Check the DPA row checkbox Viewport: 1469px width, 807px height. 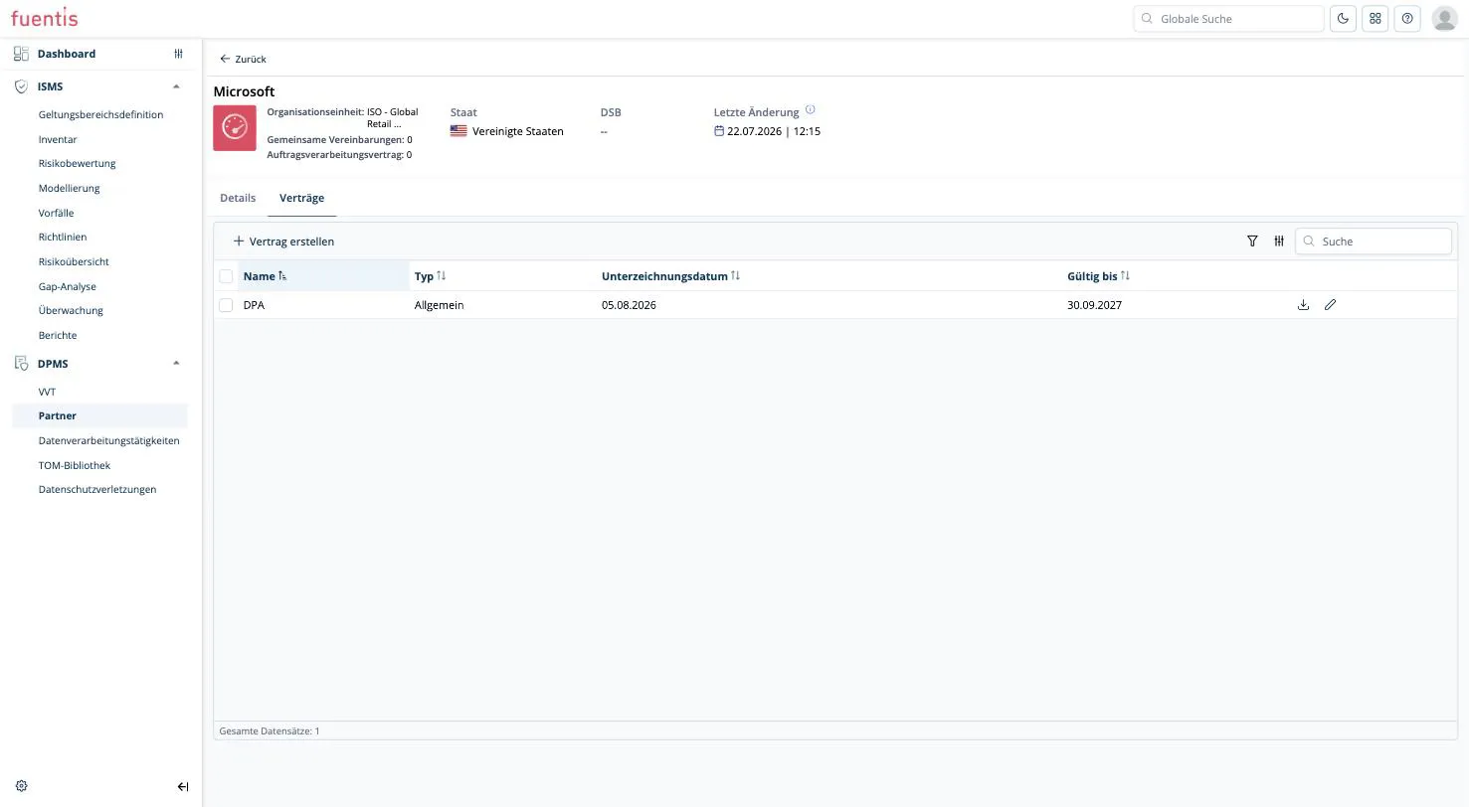pyautogui.click(x=226, y=305)
